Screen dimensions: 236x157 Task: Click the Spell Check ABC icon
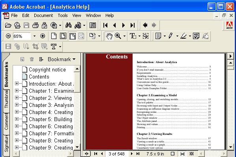tap(196, 36)
